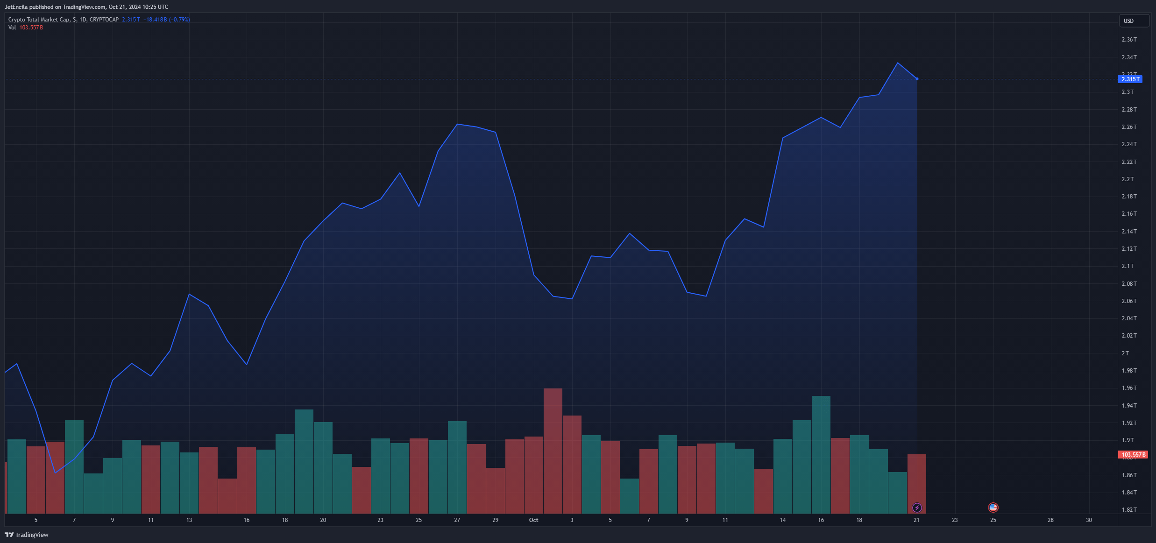This screenshot has width=1156, height=543.
Task: Open the USD currency selector
Action: pyautogui.click(x=1134, y=21)
